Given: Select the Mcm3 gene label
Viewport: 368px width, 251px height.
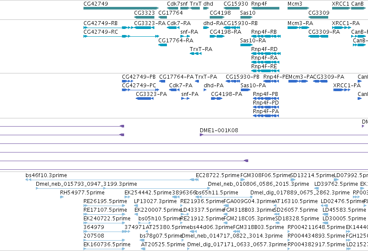Looking at the screenshot, I should (295, 4).
